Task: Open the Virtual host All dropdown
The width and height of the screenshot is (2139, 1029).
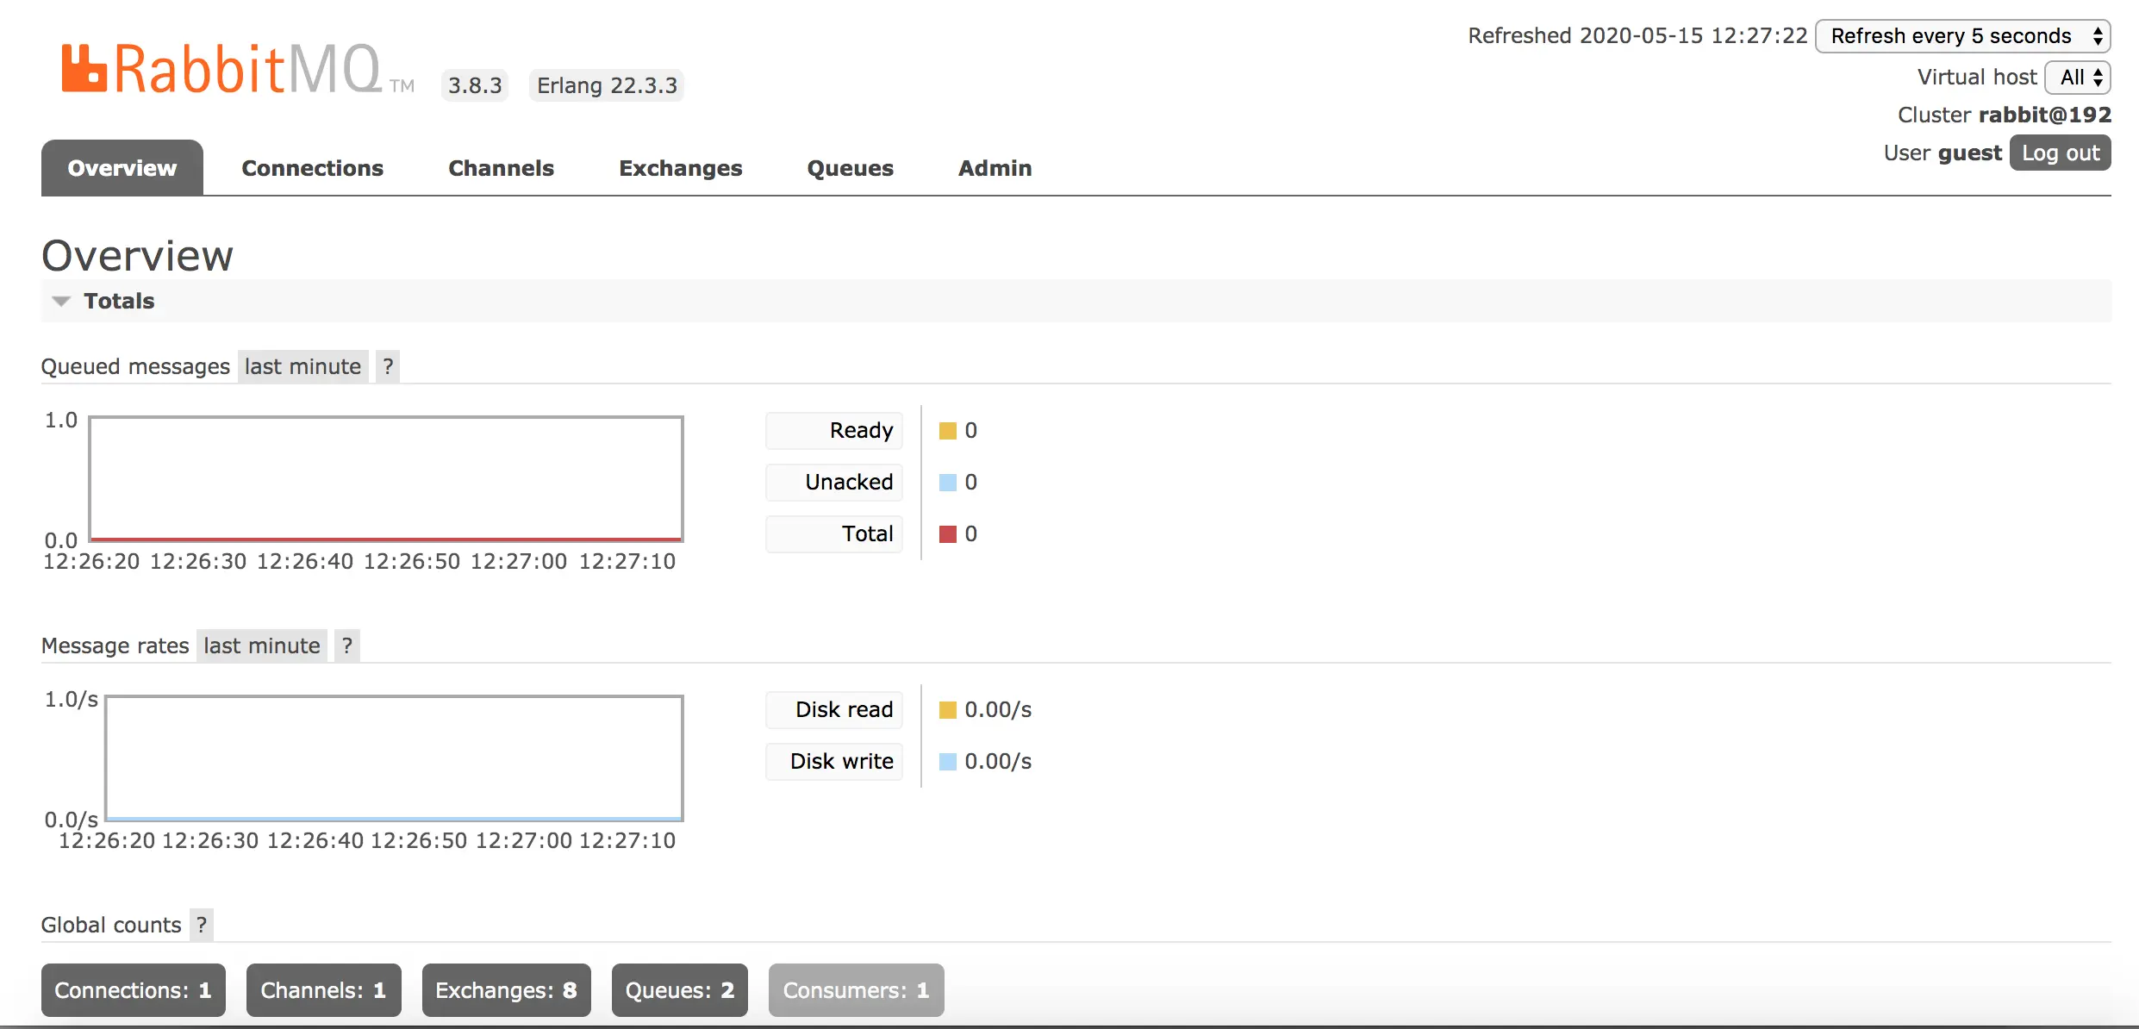Action: point(2078,78)
